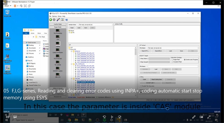The width and height of the screenshot is (224, 123).
Task: Click the E-Sys toolbar icon left of help
Action: [62, 20]
